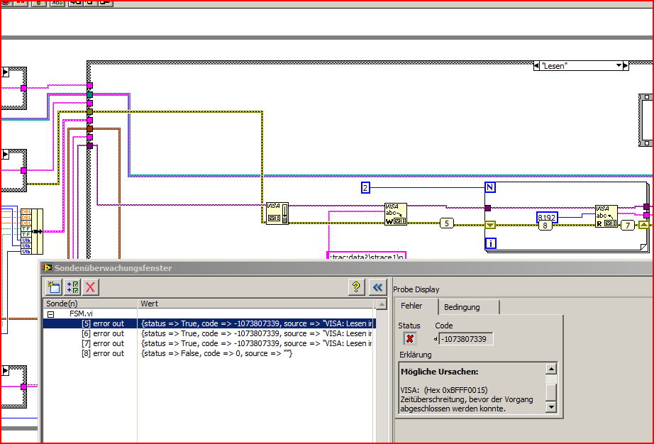Click value of probe [8] status False
Screen dimensions: 654x444
217,353
